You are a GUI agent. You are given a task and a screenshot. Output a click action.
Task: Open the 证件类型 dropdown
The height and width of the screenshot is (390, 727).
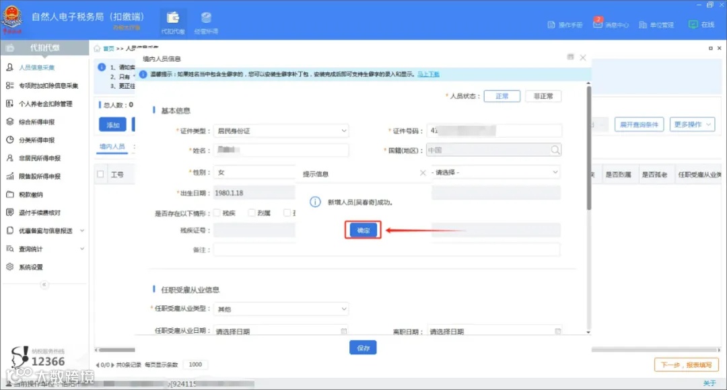[x=281, y=130]
